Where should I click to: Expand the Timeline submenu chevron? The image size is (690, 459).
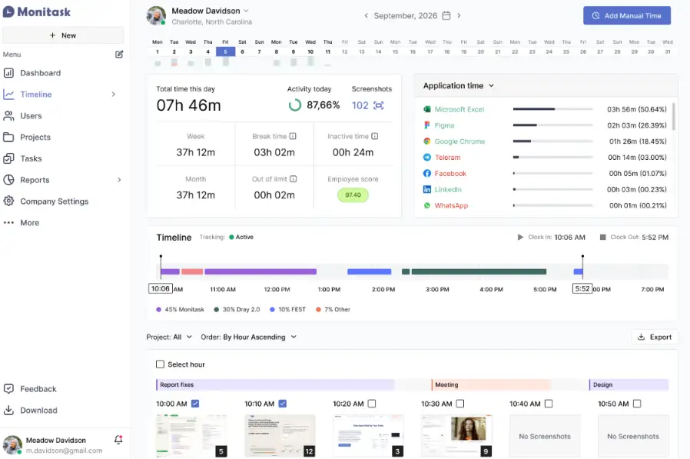(114, 95)
